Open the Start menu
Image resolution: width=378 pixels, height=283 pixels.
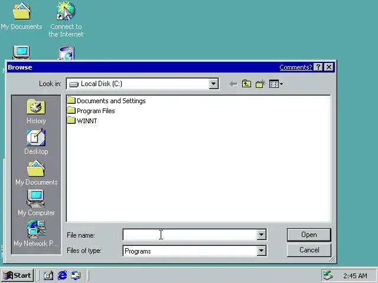click(x=17, y=275)
